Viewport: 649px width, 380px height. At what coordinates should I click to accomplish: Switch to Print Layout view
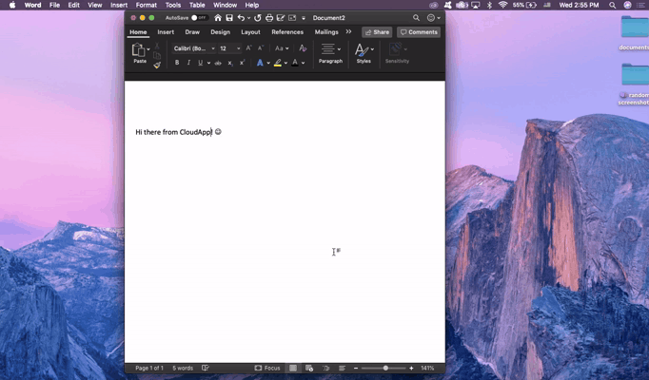click(x=293, y=368)
